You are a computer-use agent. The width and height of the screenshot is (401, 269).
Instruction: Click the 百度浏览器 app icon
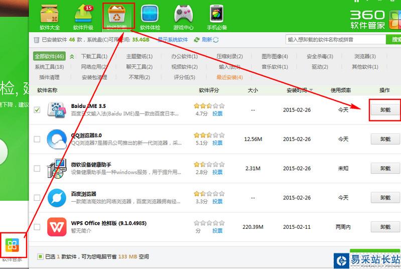(57, 198)
